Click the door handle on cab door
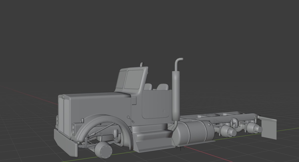 click(164, 111)
